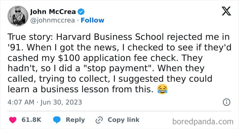Click the blue verified badge
Screen dimensions: 239x129
click(81, 12)
